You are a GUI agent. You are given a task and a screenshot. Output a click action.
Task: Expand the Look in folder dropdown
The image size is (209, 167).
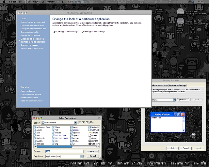[x=75, y=123]
